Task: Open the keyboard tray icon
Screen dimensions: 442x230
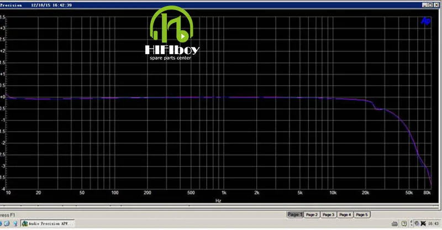Action: (x=394, y=224)
